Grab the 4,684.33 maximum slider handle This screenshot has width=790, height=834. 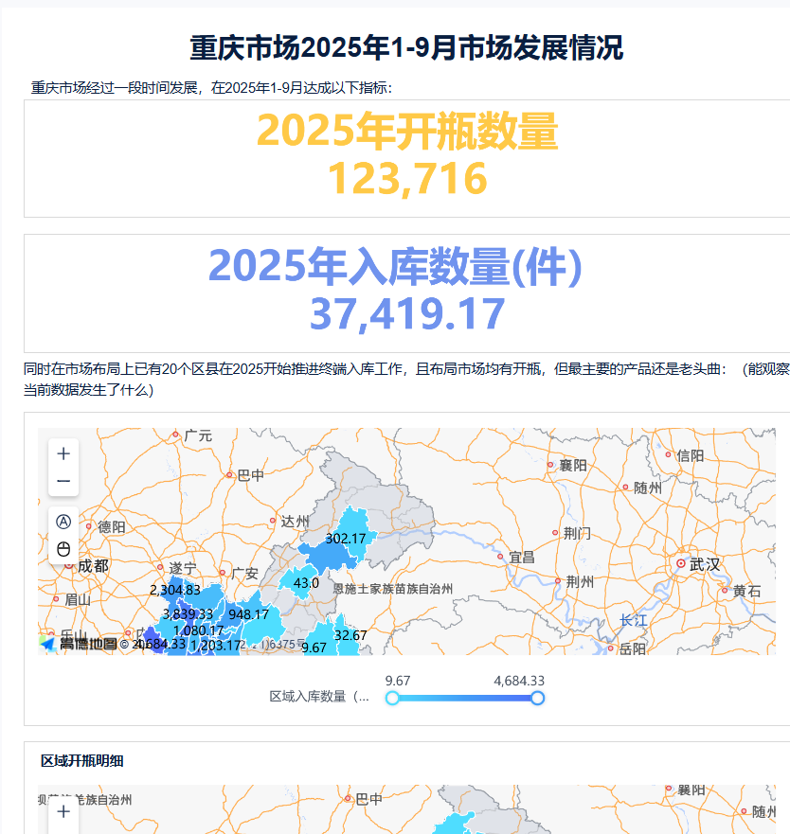pos(537,698)
